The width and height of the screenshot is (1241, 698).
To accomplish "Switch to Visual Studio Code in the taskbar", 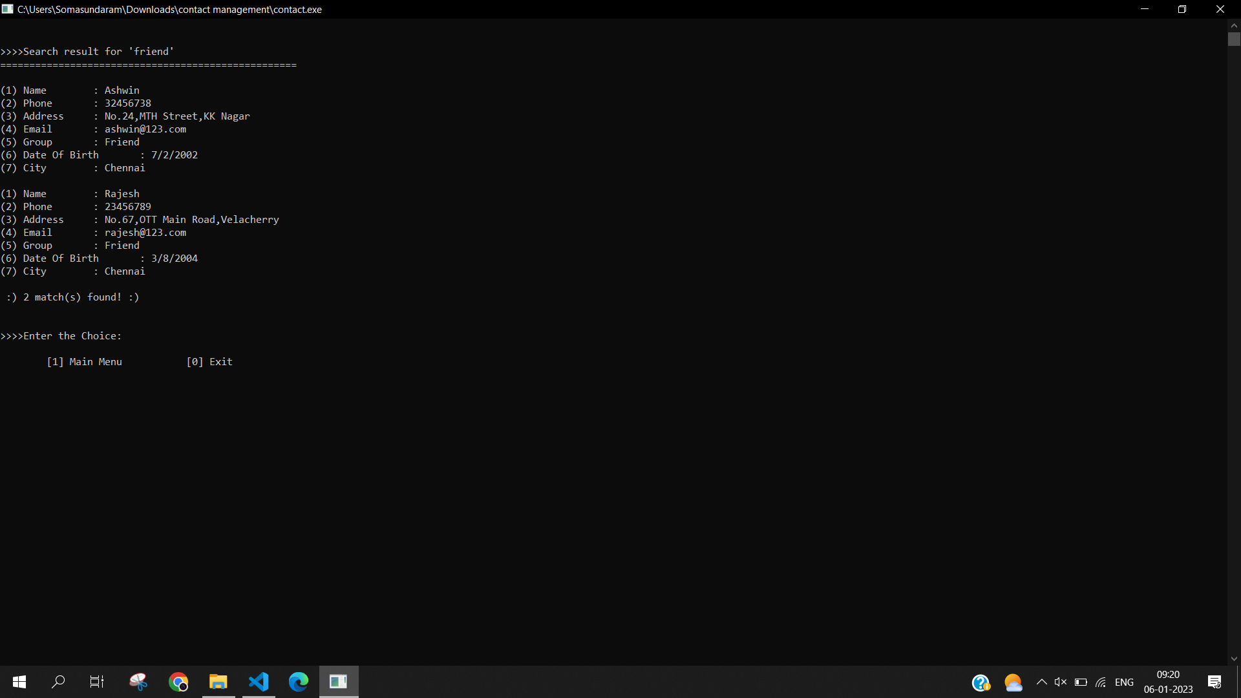I will coord(259,682).
